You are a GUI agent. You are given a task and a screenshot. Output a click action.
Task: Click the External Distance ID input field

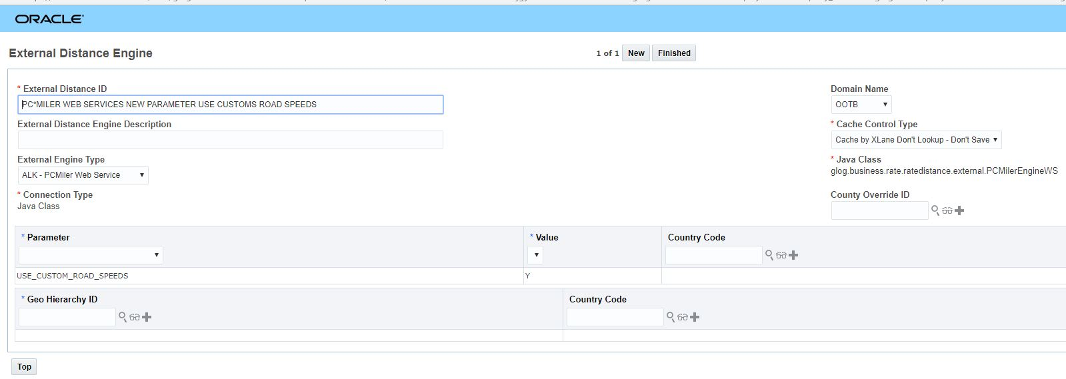click(231, 105)
